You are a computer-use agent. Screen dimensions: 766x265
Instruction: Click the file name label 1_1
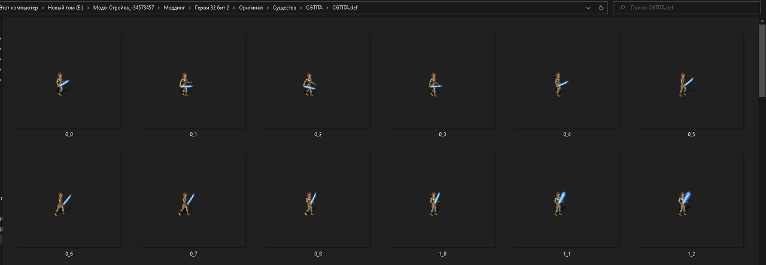tap(567, 254)
